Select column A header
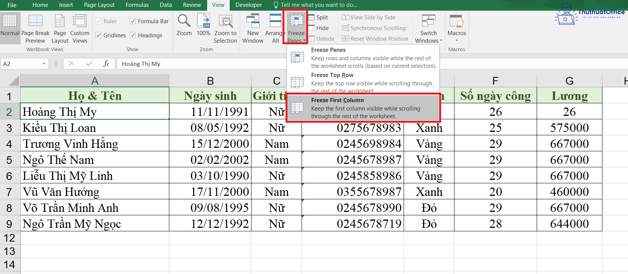Image resolution: width=628 pixels, height=274 pixels. tap(95, 81)
